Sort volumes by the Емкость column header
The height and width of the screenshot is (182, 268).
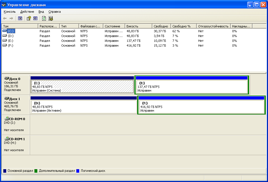point(138,26)
